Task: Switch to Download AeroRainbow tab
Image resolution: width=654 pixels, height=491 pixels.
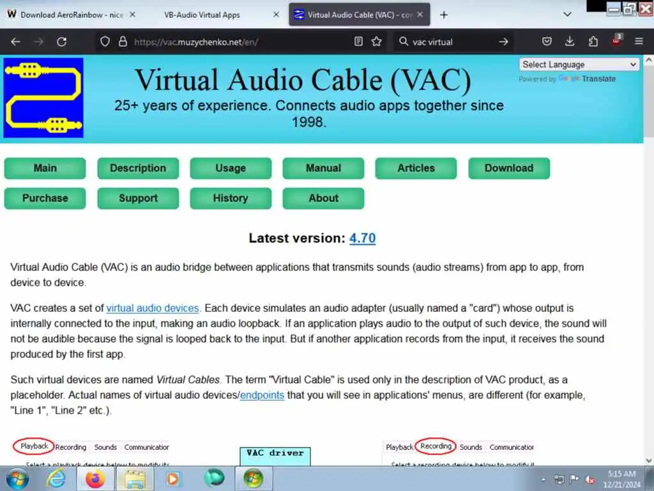Action: coord(71,15)
